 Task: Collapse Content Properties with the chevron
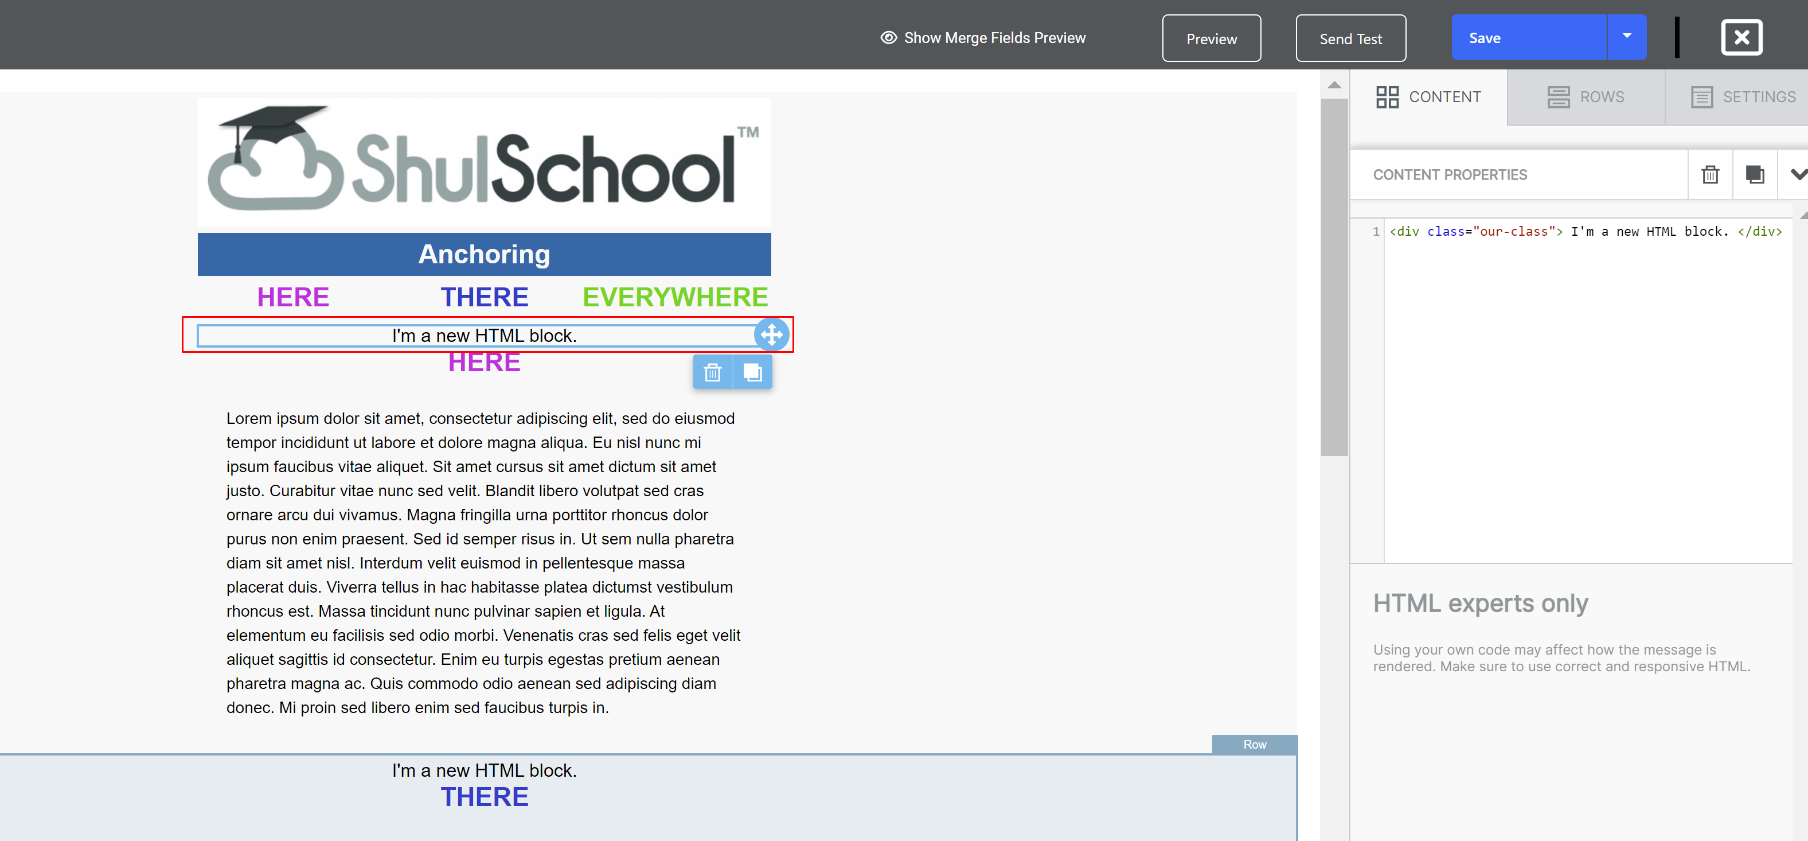[x=1798, y=174]
